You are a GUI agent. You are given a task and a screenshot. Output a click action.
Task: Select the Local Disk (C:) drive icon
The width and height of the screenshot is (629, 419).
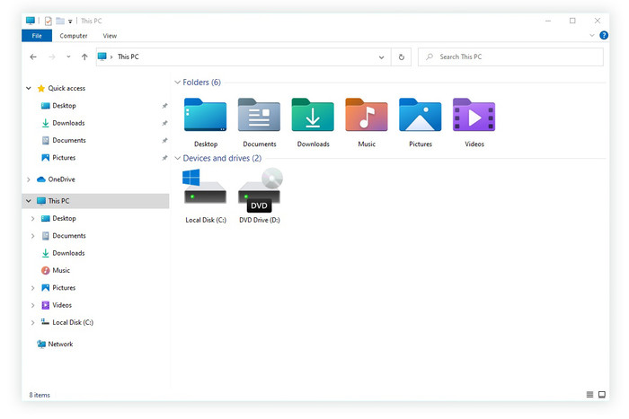tap(205, 190)
